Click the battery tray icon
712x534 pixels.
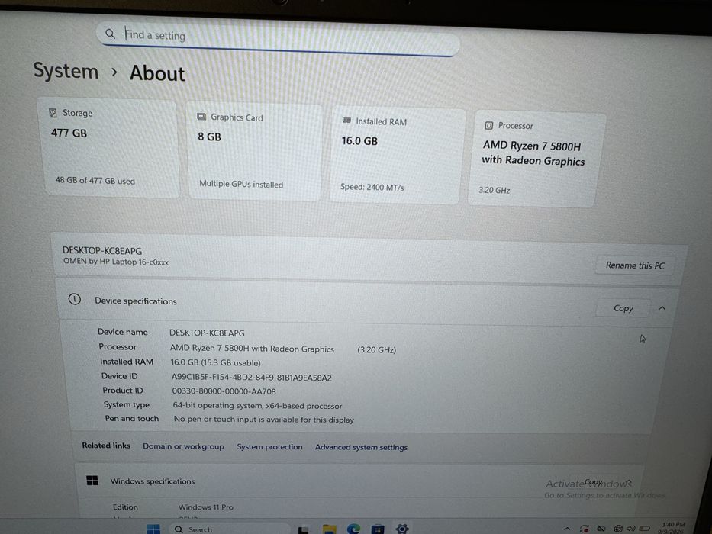click(x=644, y=528)
